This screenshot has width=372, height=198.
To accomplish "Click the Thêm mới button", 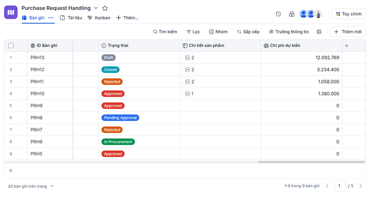I will pyautogui.click(x=348, y=32).
